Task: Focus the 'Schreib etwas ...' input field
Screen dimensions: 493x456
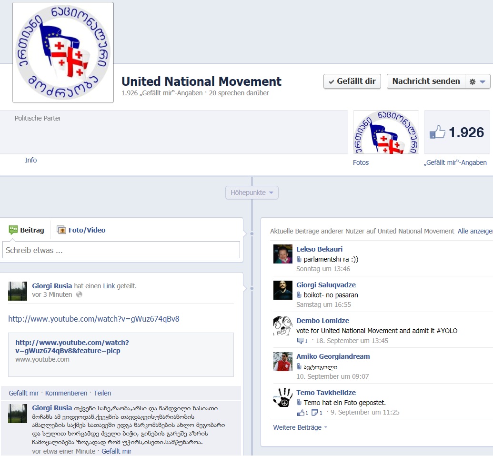Action: (121, 250)
